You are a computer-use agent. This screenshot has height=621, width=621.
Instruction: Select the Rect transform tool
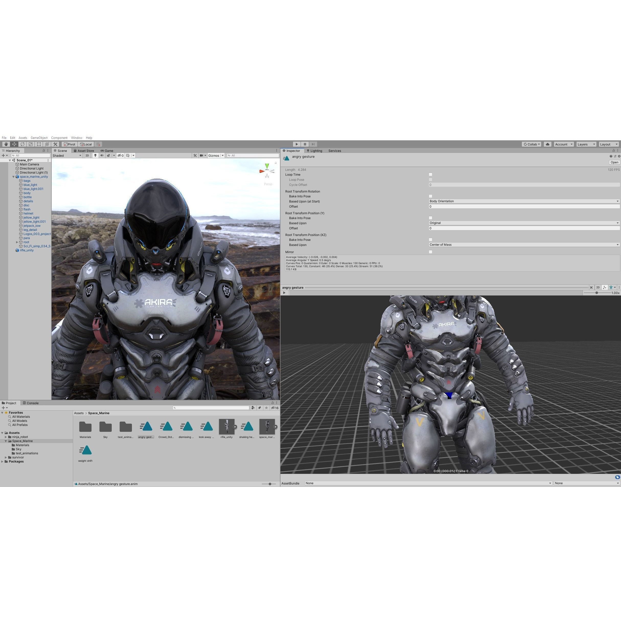click(39, 144)
